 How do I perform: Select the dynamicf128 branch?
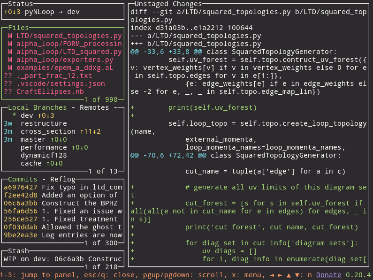pos(63,155)
